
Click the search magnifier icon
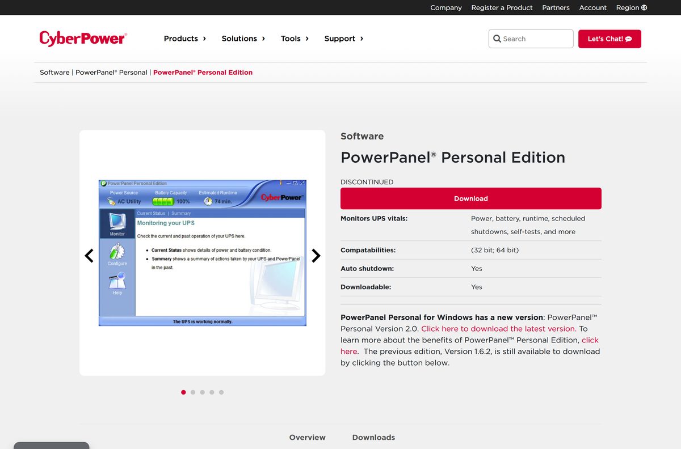click(x=497, y=39)
